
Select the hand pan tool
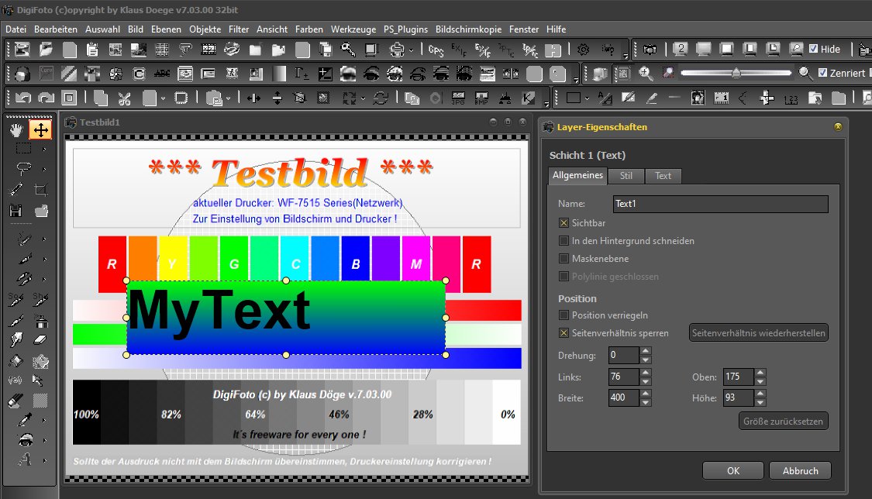pos(16,130)
